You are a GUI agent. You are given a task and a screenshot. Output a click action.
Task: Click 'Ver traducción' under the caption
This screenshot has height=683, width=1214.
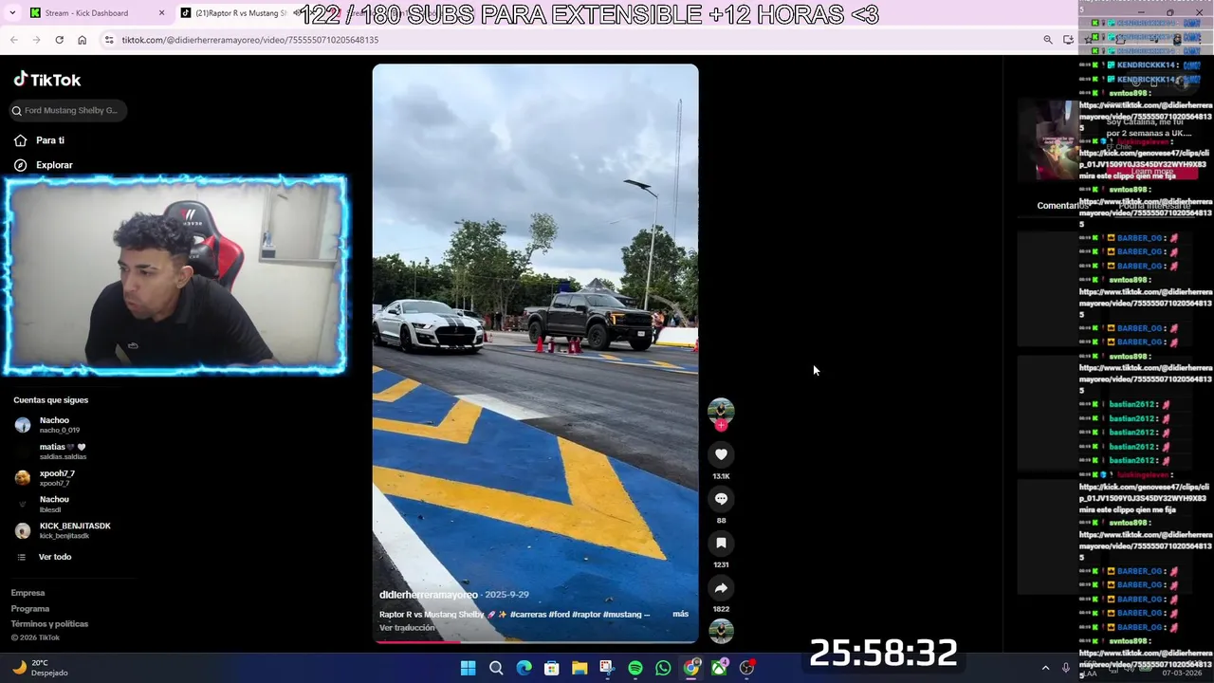point(407,628)
